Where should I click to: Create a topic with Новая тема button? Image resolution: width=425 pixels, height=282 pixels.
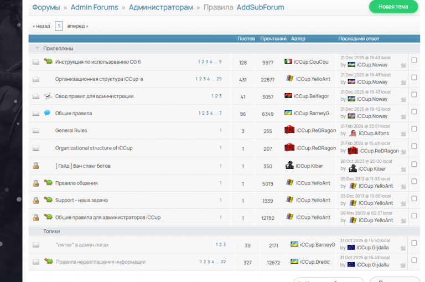tap(393, 7)
